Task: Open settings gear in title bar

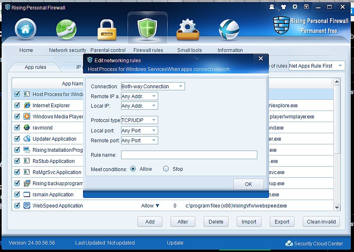Action: (295, 7)
